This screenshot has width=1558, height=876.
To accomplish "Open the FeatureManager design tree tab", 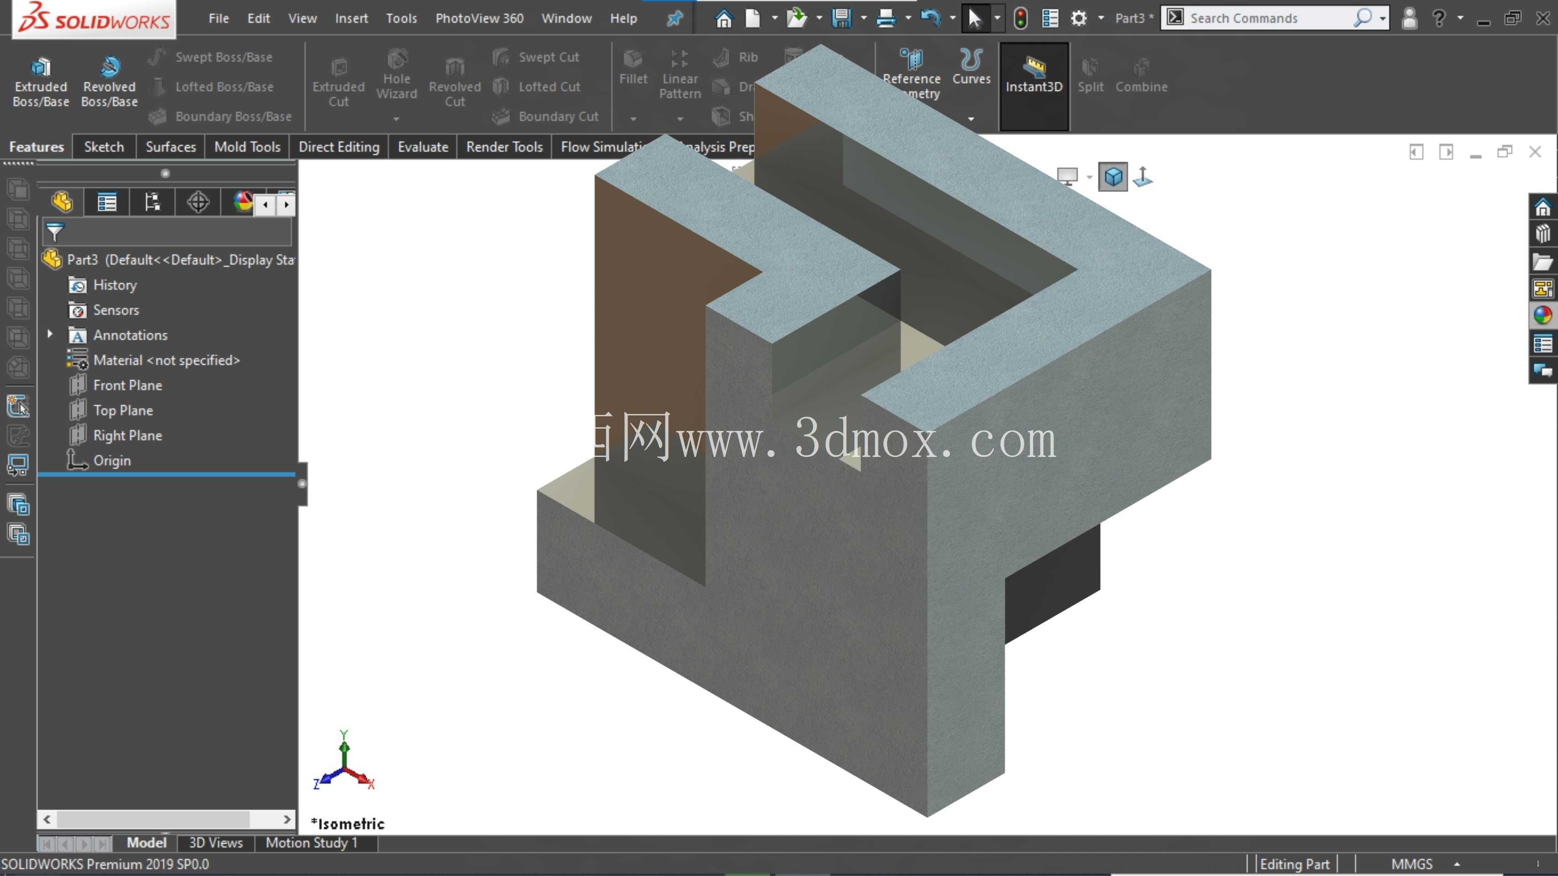I will tap(61, 202).
